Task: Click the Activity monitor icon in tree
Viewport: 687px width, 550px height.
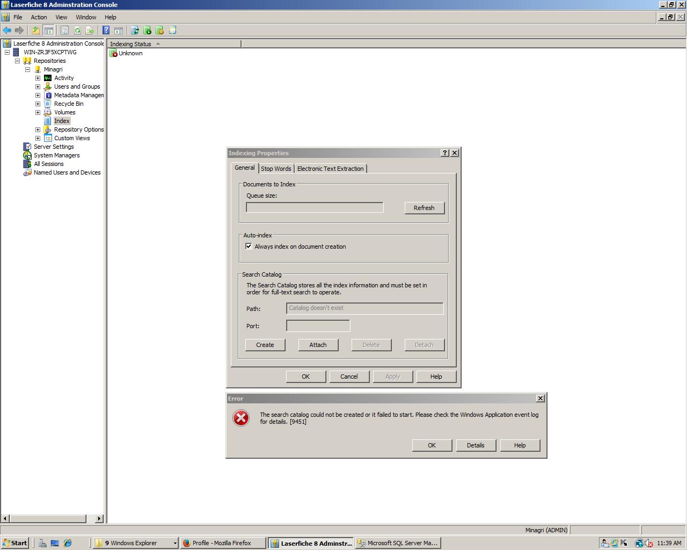Action: click(x=48, y=78)
